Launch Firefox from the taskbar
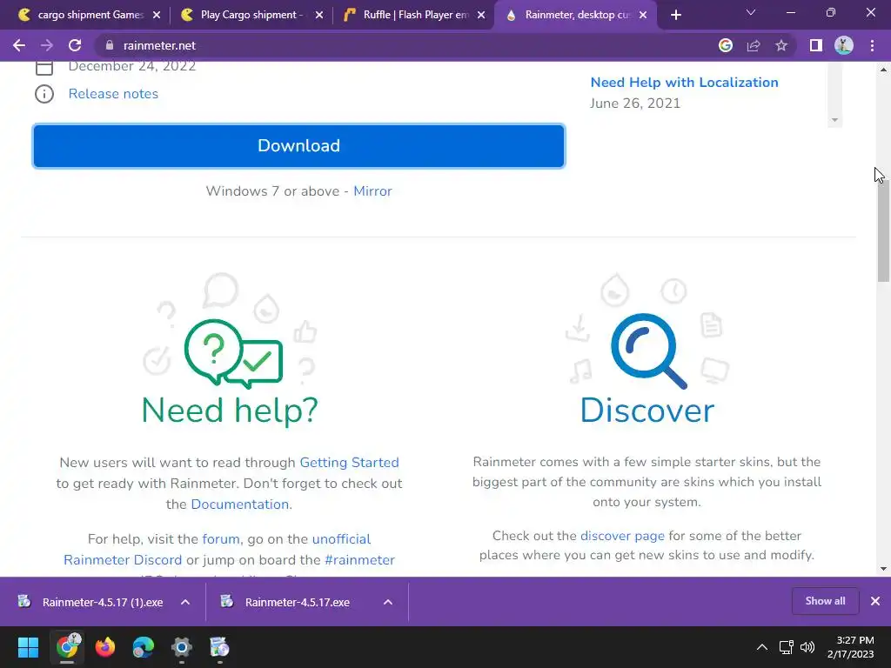The height and width of the screenshot is (668, 891). tap(105, 647)
